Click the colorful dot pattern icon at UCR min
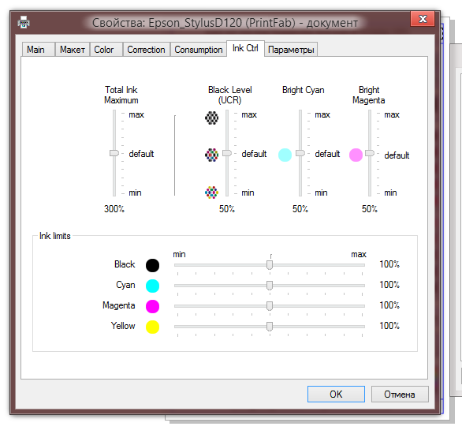The image size is (462, 445). [x=211, y=193]
